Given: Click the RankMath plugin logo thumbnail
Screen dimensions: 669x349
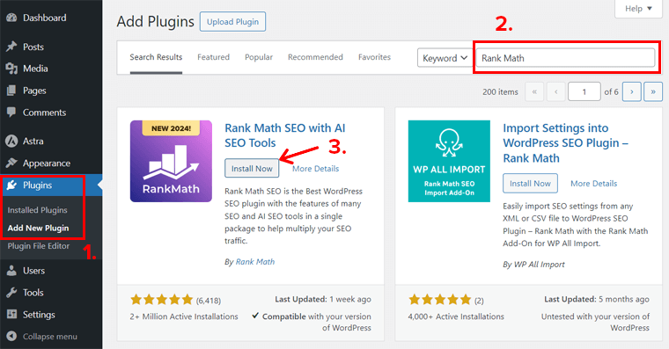Looking at the screenshot, I should click(x=171, y=161).
